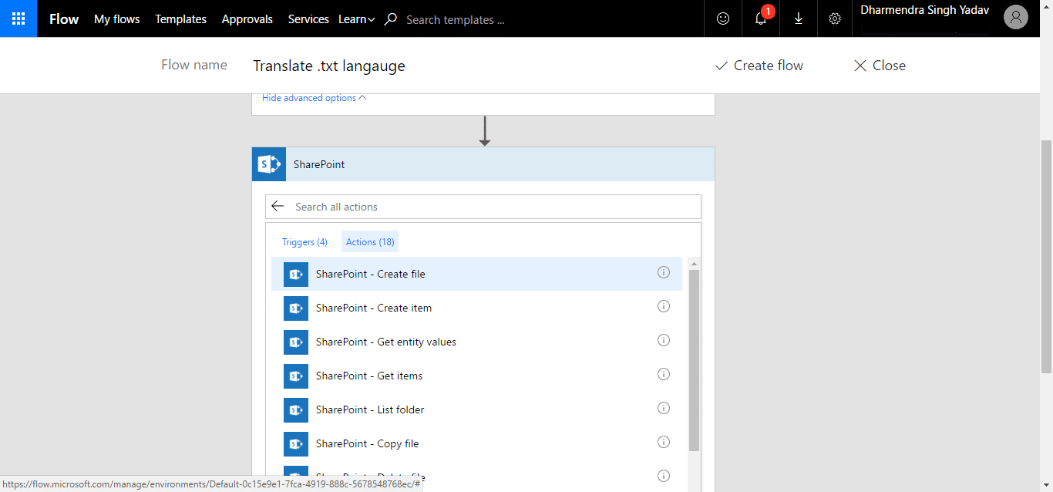Select SharePoint - Get entity values
The image size is (1053, 492).
pos(476,342)
